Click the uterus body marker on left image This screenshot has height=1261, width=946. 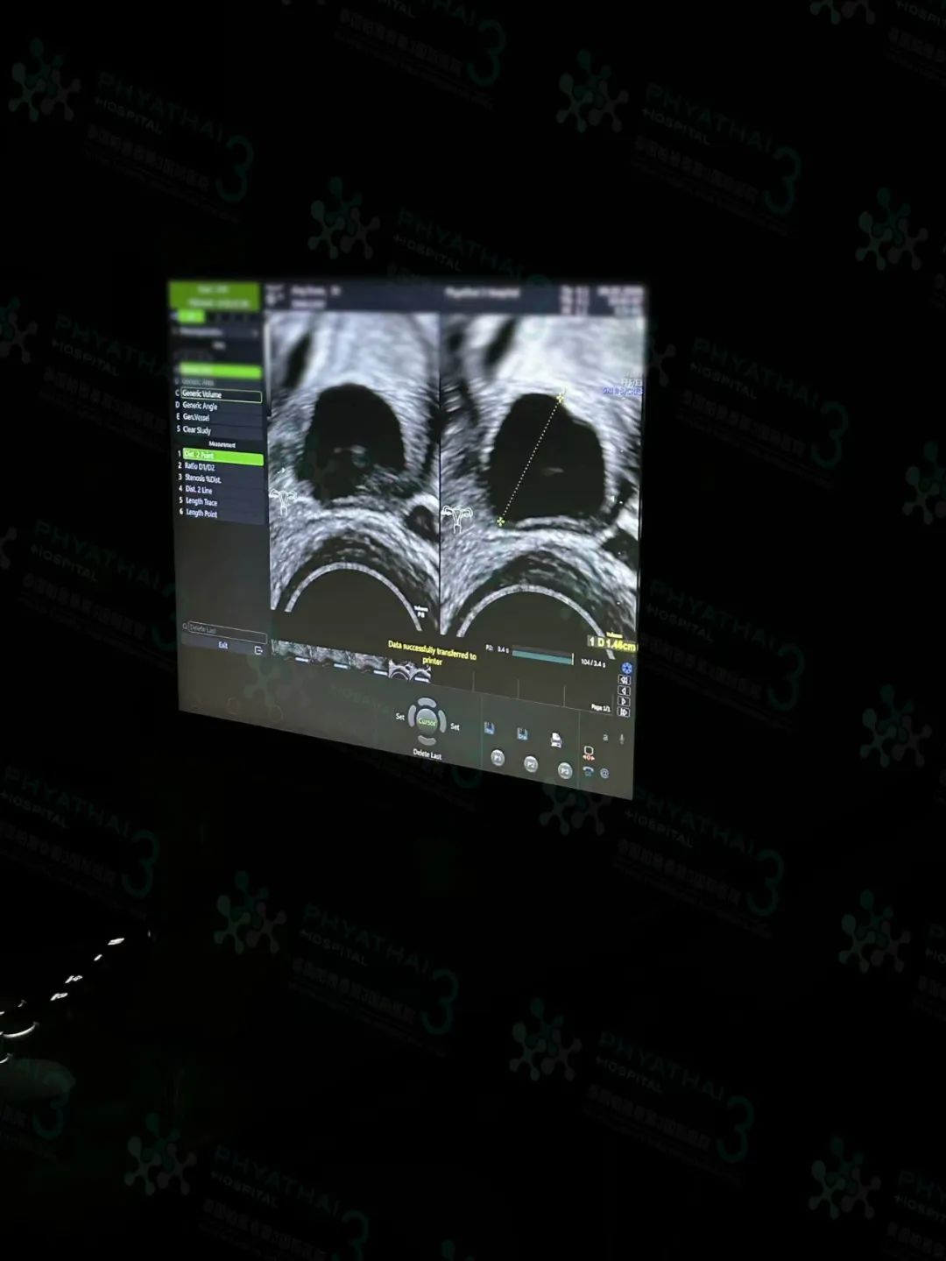click(285, 502)
